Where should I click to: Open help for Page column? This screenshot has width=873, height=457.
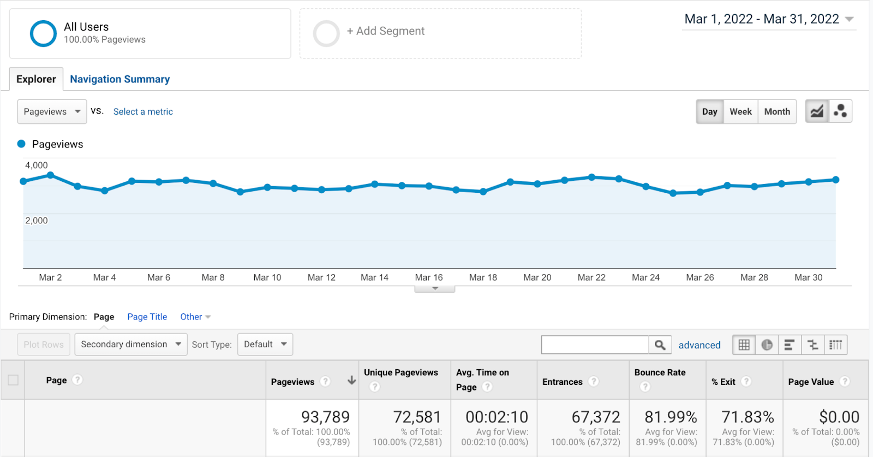(77, 379)
